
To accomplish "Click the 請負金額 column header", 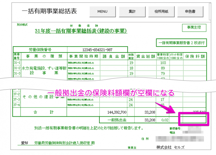I will 114,56.
